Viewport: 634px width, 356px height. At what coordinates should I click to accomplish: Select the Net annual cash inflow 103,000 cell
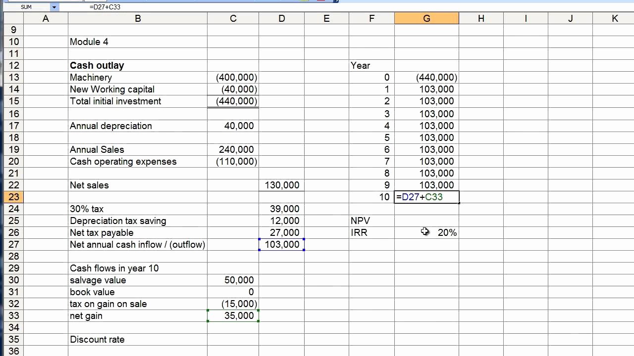(282, 244)
